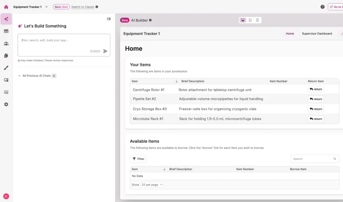Switch preview to mobile phone view
Screen dimensions: 343x202
pyautogui.click(x=257, y=20)
